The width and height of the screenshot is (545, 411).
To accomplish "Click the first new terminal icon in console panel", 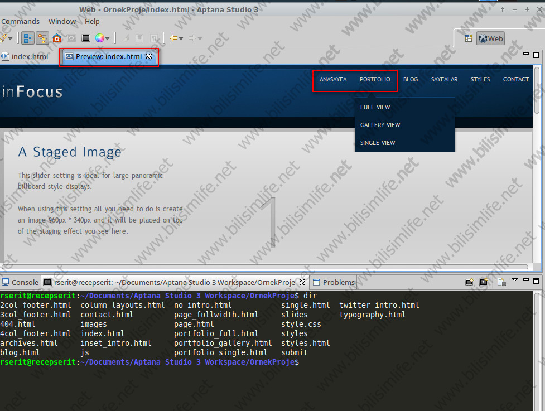I will 470,282.
